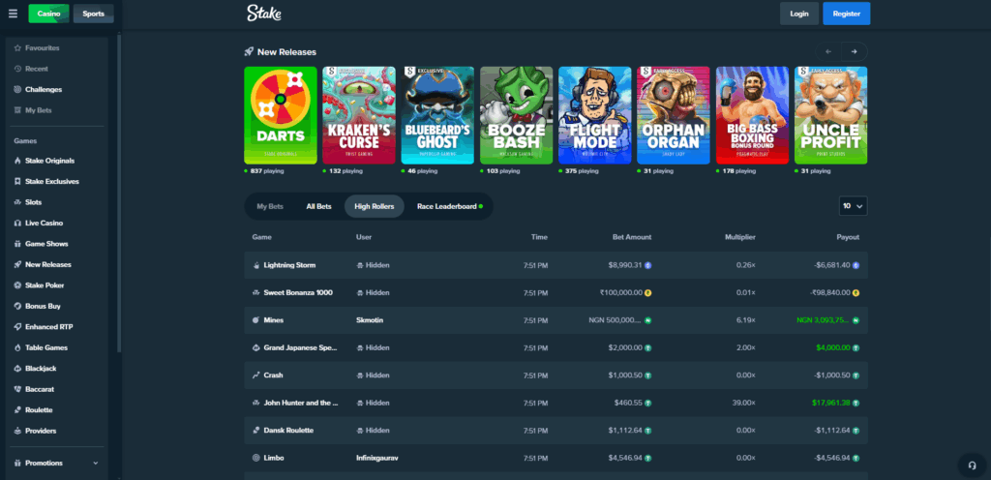Open the Big Bass Boxing game thumbnail

752,115
